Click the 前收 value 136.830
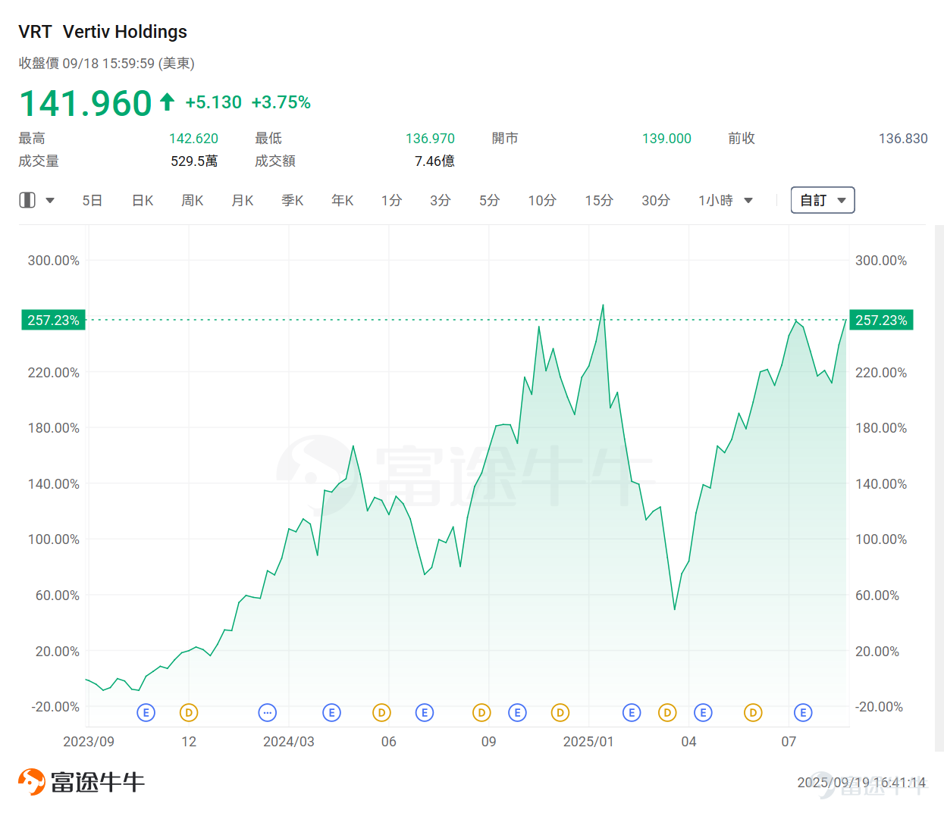Screen dimensions: 944x813 coord(903,139)
